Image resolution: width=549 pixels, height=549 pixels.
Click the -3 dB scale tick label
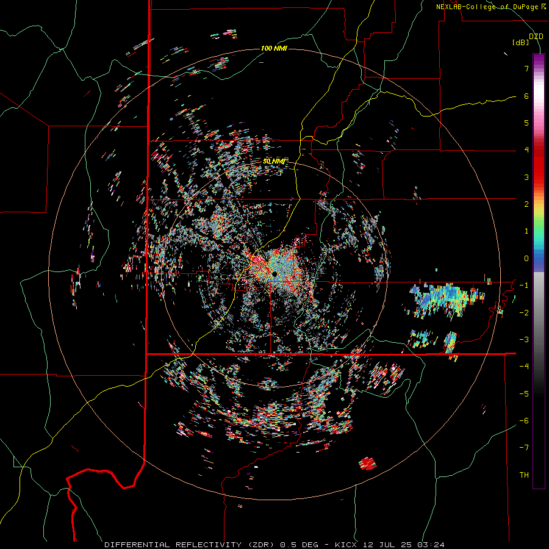click(x=524, y=340)
